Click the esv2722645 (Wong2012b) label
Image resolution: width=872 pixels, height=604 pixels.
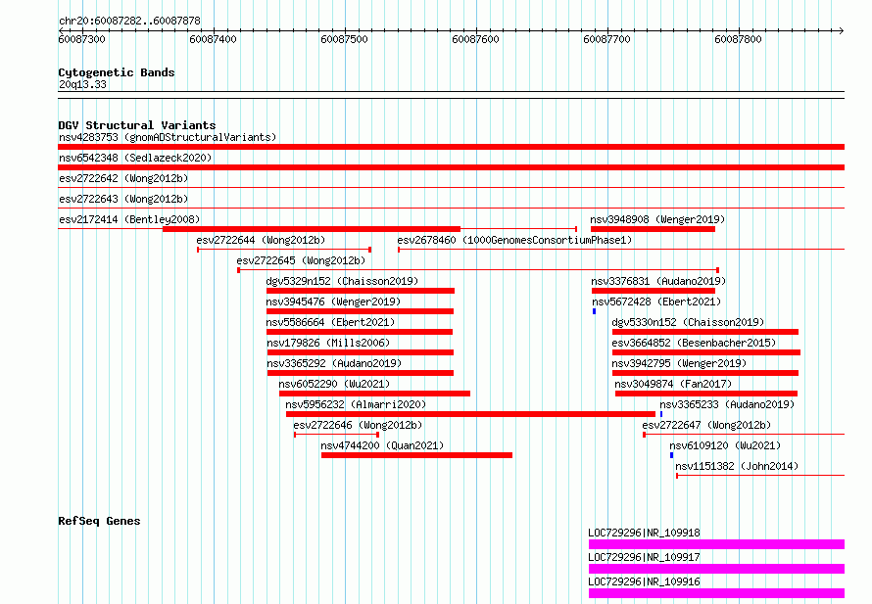301,260
